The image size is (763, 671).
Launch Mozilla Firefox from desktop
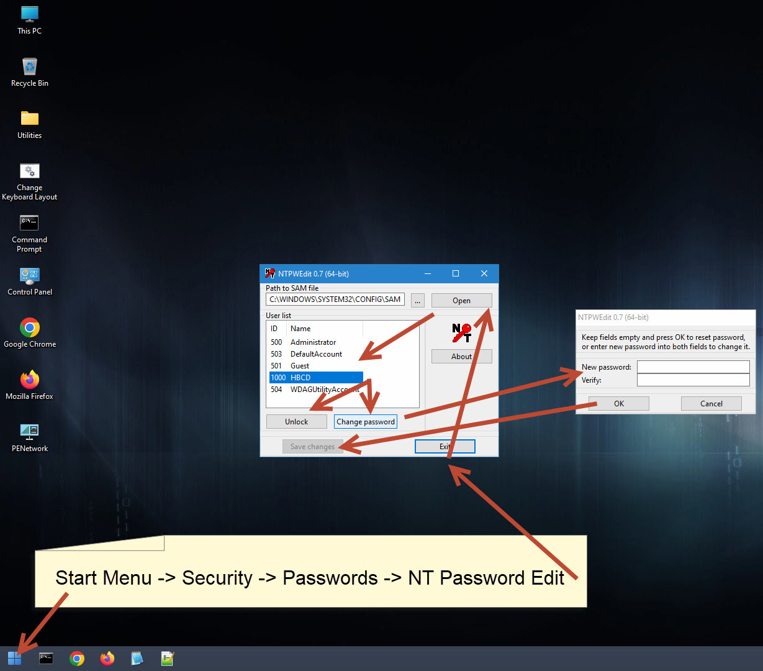(x=30, y=385)
